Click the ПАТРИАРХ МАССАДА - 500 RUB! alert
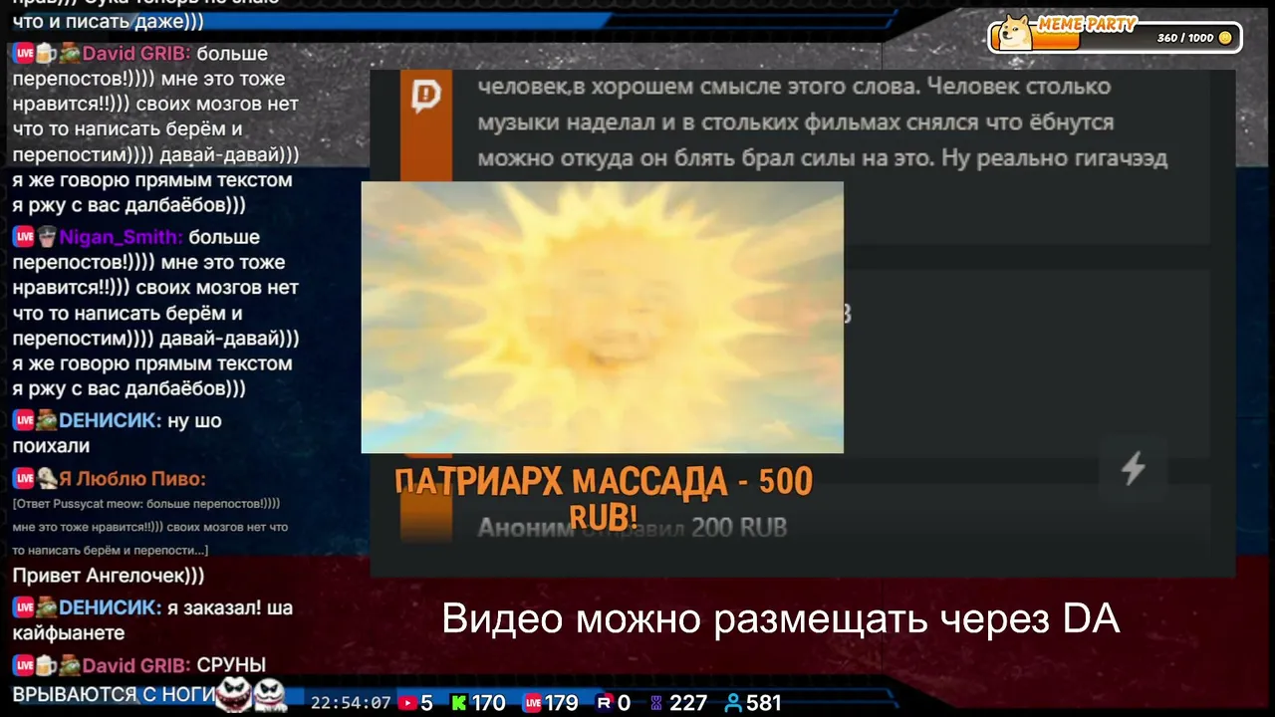The height and width of the screenshot is (717, 1275). coord(604,498)
